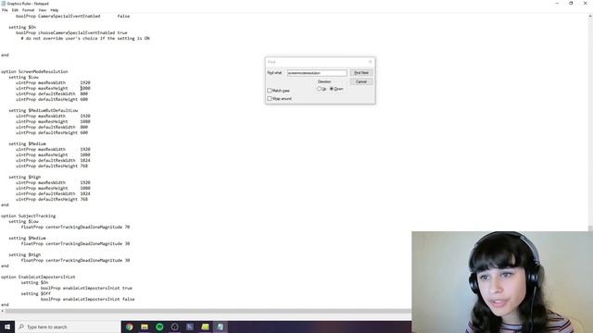Click the horizontal scrollbar left arrow
The height and width of the screenshot is (333, 593).
(2, 311)
